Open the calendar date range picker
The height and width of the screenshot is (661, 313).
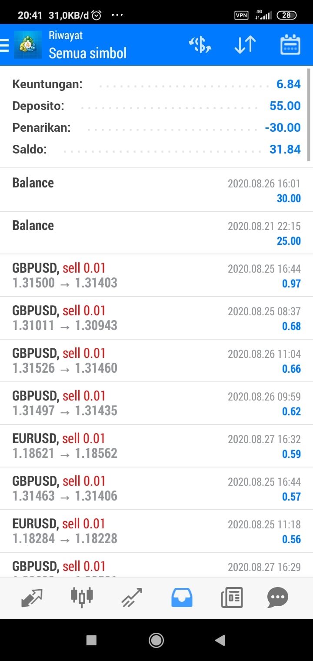(290, 45)
